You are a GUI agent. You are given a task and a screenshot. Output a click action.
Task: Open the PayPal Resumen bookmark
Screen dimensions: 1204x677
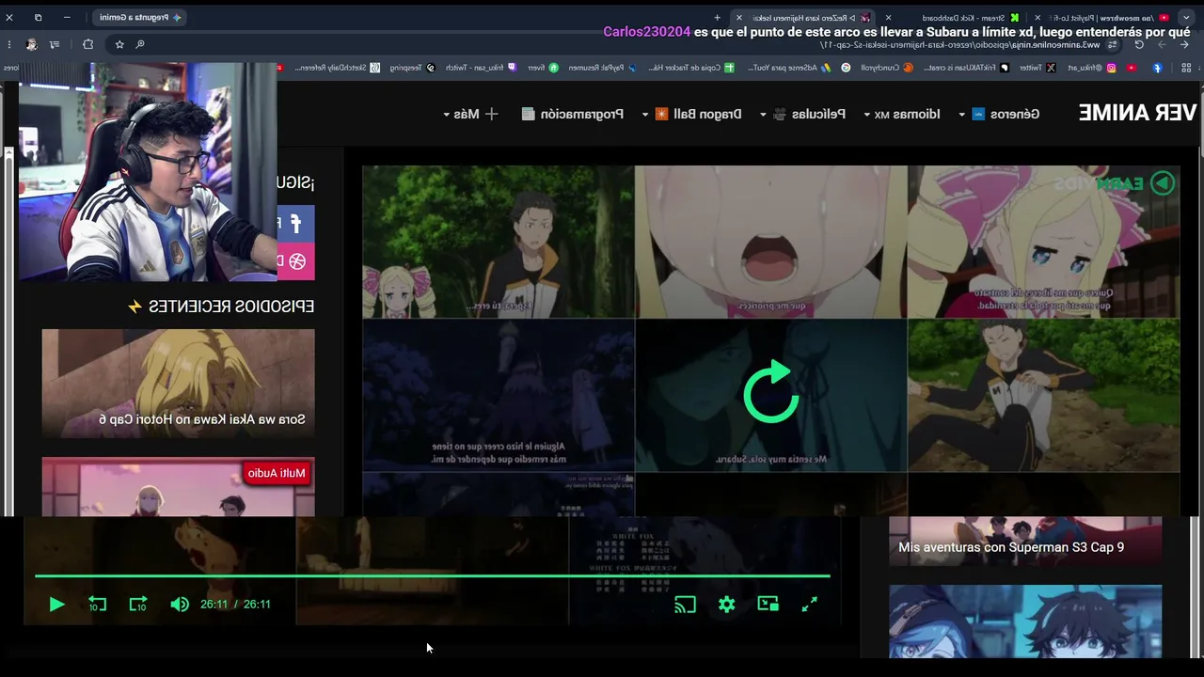604,68
